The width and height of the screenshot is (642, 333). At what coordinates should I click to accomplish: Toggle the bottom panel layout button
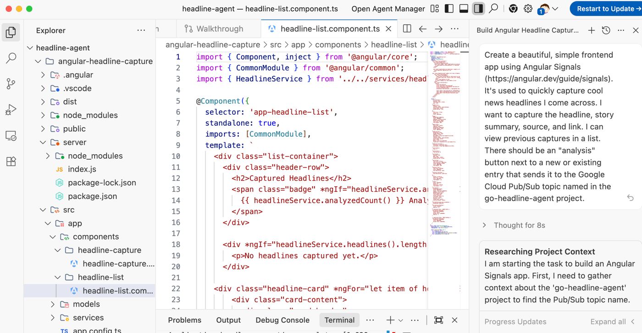click(464, 9)
